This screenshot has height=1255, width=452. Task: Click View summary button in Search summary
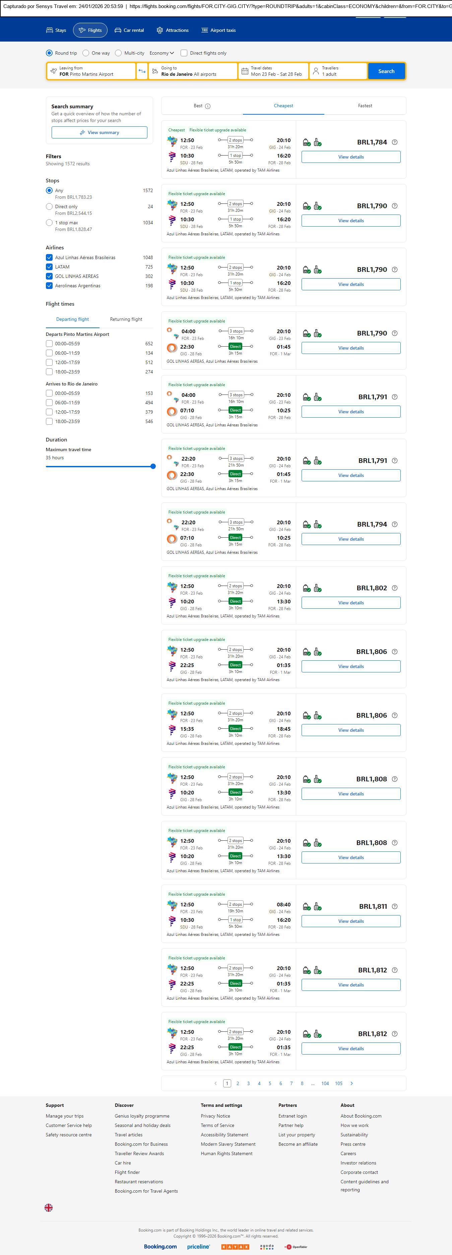100,132
